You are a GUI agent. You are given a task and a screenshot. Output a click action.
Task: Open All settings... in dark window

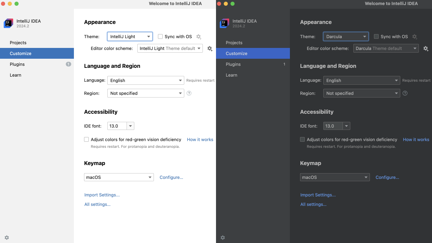pos(314,204)
